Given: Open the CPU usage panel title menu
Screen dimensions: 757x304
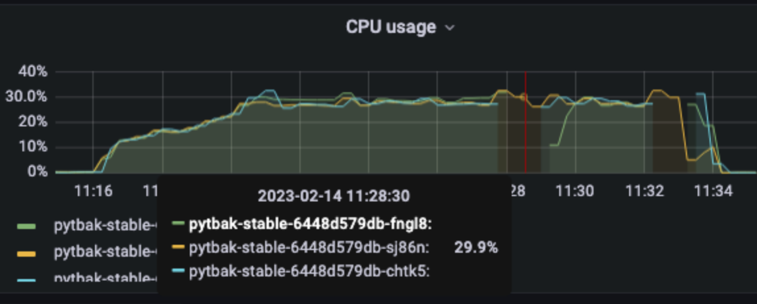Looking at the screenshot, I should (391, 27).
